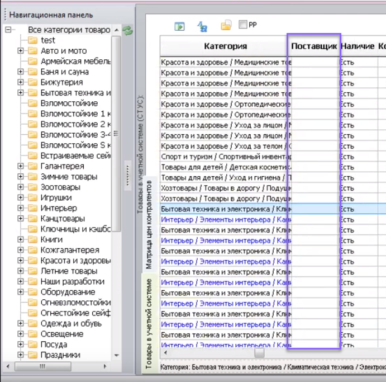This screenshot has height=382, width=386.
Task: Click the folder icon next to Армейская мебель
Action: click(32, 61)
